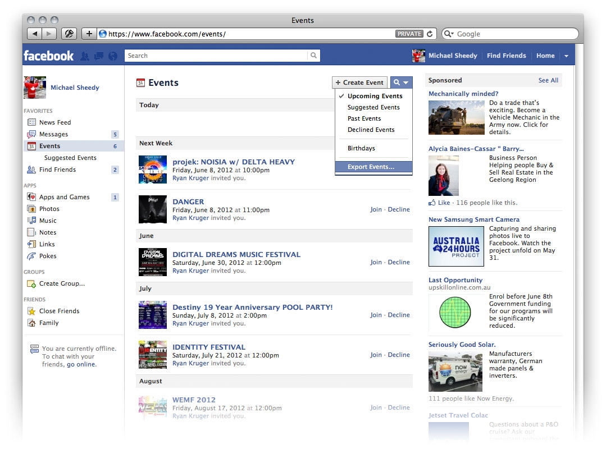Reload the page with refresh icon
The width and height of the screenshot is (606, 449).
point(430,34)
